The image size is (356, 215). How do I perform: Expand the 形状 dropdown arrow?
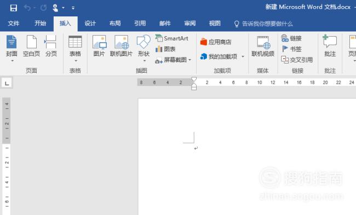coord(145,61)
